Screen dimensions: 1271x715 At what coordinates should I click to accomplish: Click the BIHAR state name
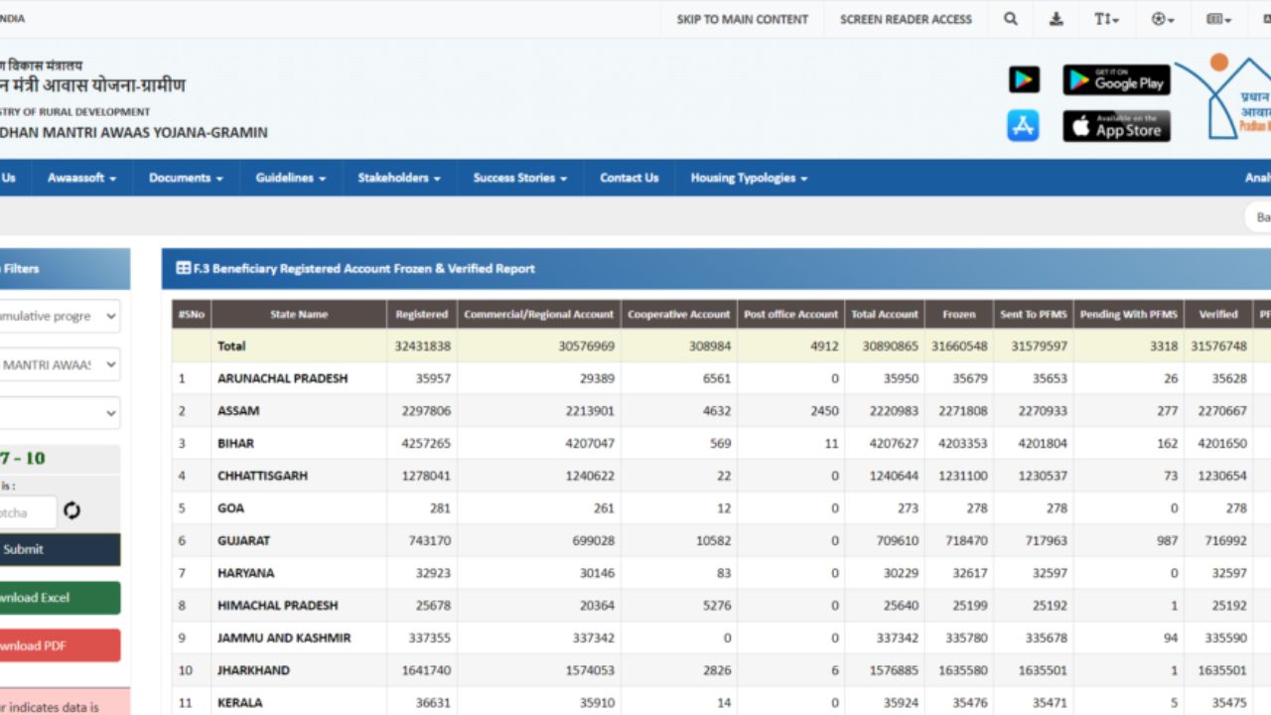tap(235, 443)
